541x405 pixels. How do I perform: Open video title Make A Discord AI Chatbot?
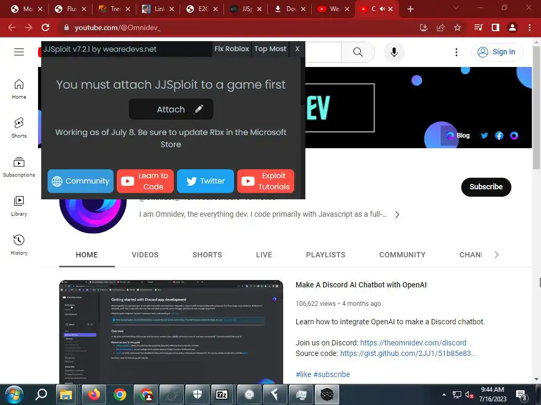361,285
